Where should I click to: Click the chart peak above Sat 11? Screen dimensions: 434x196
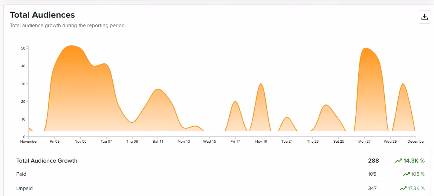(x=157, y=89)
